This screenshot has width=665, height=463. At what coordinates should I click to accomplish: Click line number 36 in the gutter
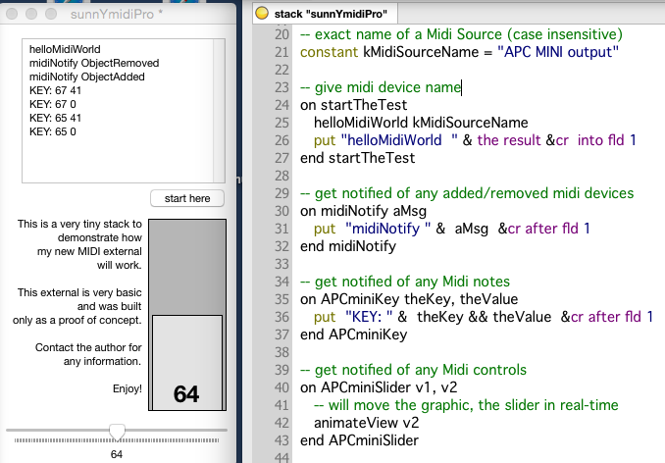(x=281, y=317)
